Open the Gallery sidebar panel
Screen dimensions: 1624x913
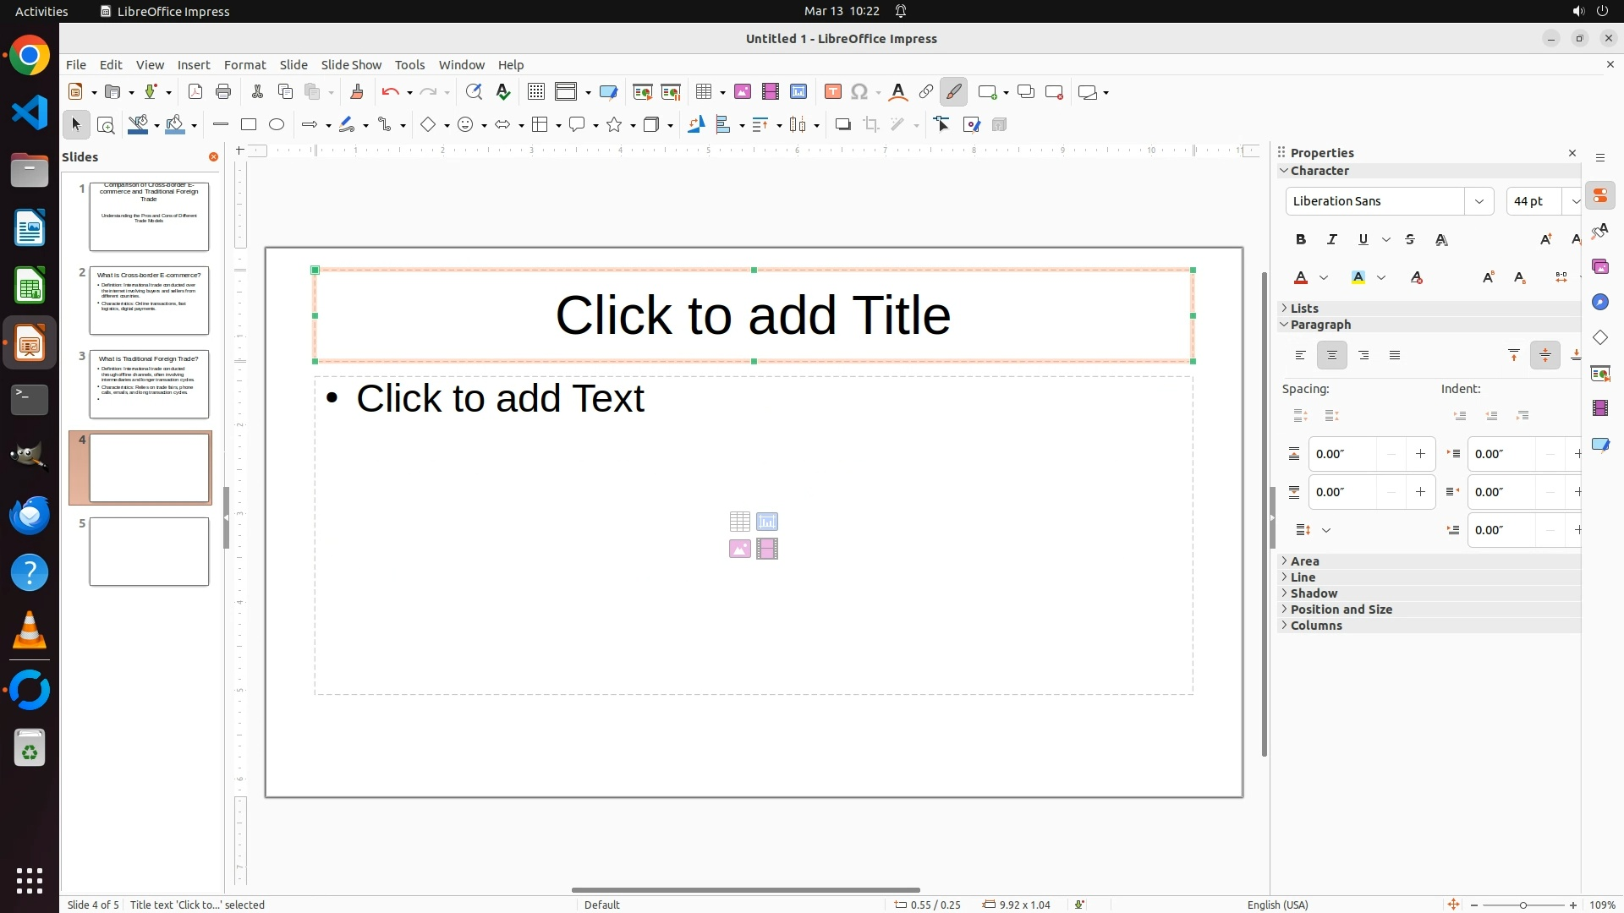pyautogui.click(x=1600, y=267)
